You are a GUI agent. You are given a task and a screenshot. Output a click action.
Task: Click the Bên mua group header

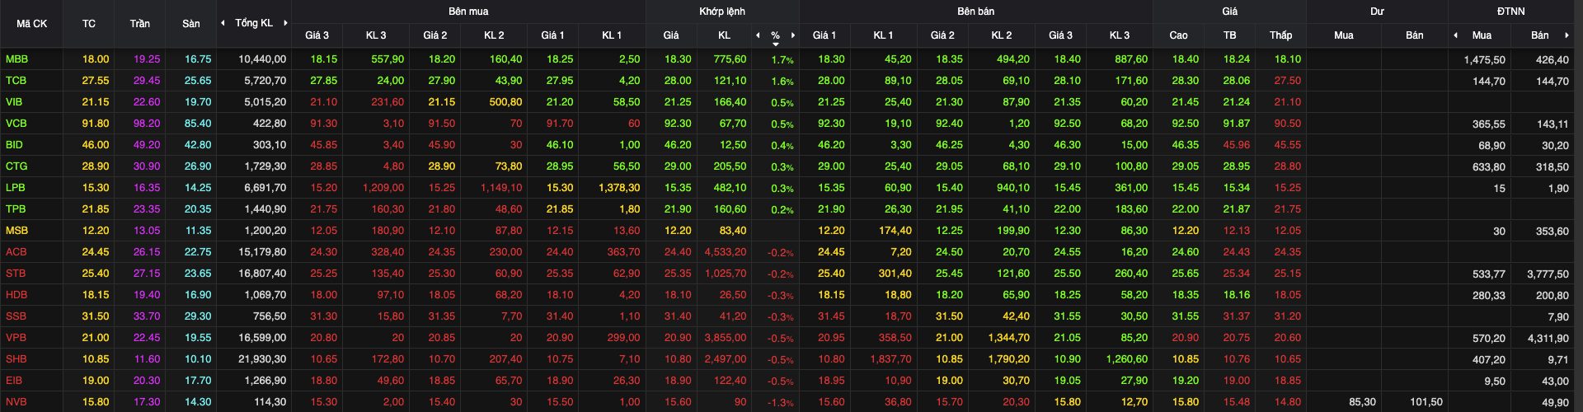point(468,12)
